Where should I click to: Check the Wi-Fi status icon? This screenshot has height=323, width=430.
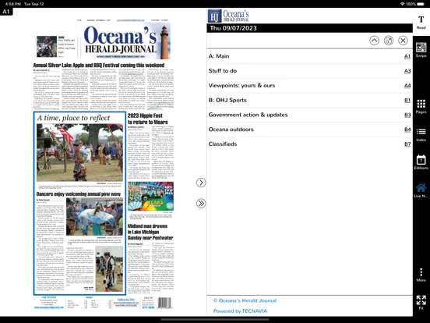(x=402, y=4)
